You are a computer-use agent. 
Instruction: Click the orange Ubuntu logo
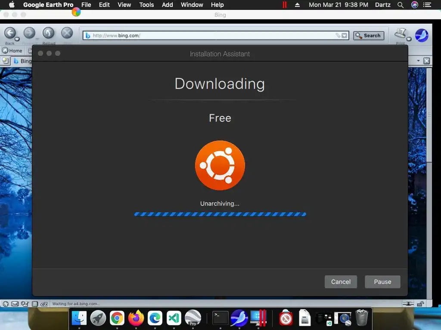point(220,165)
